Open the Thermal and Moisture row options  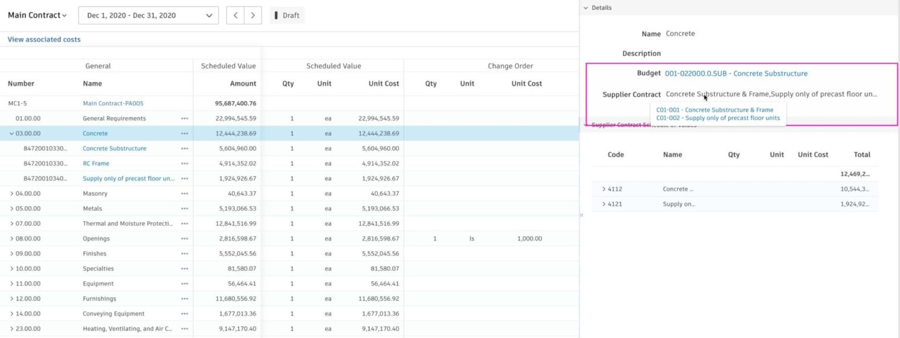185,223
